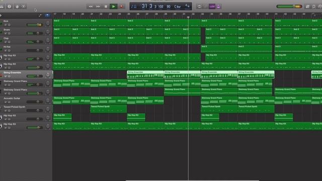This screenshot has width=322, height=181.
Task: Click the Hi-Hat track pan knob
Action: 48,49
